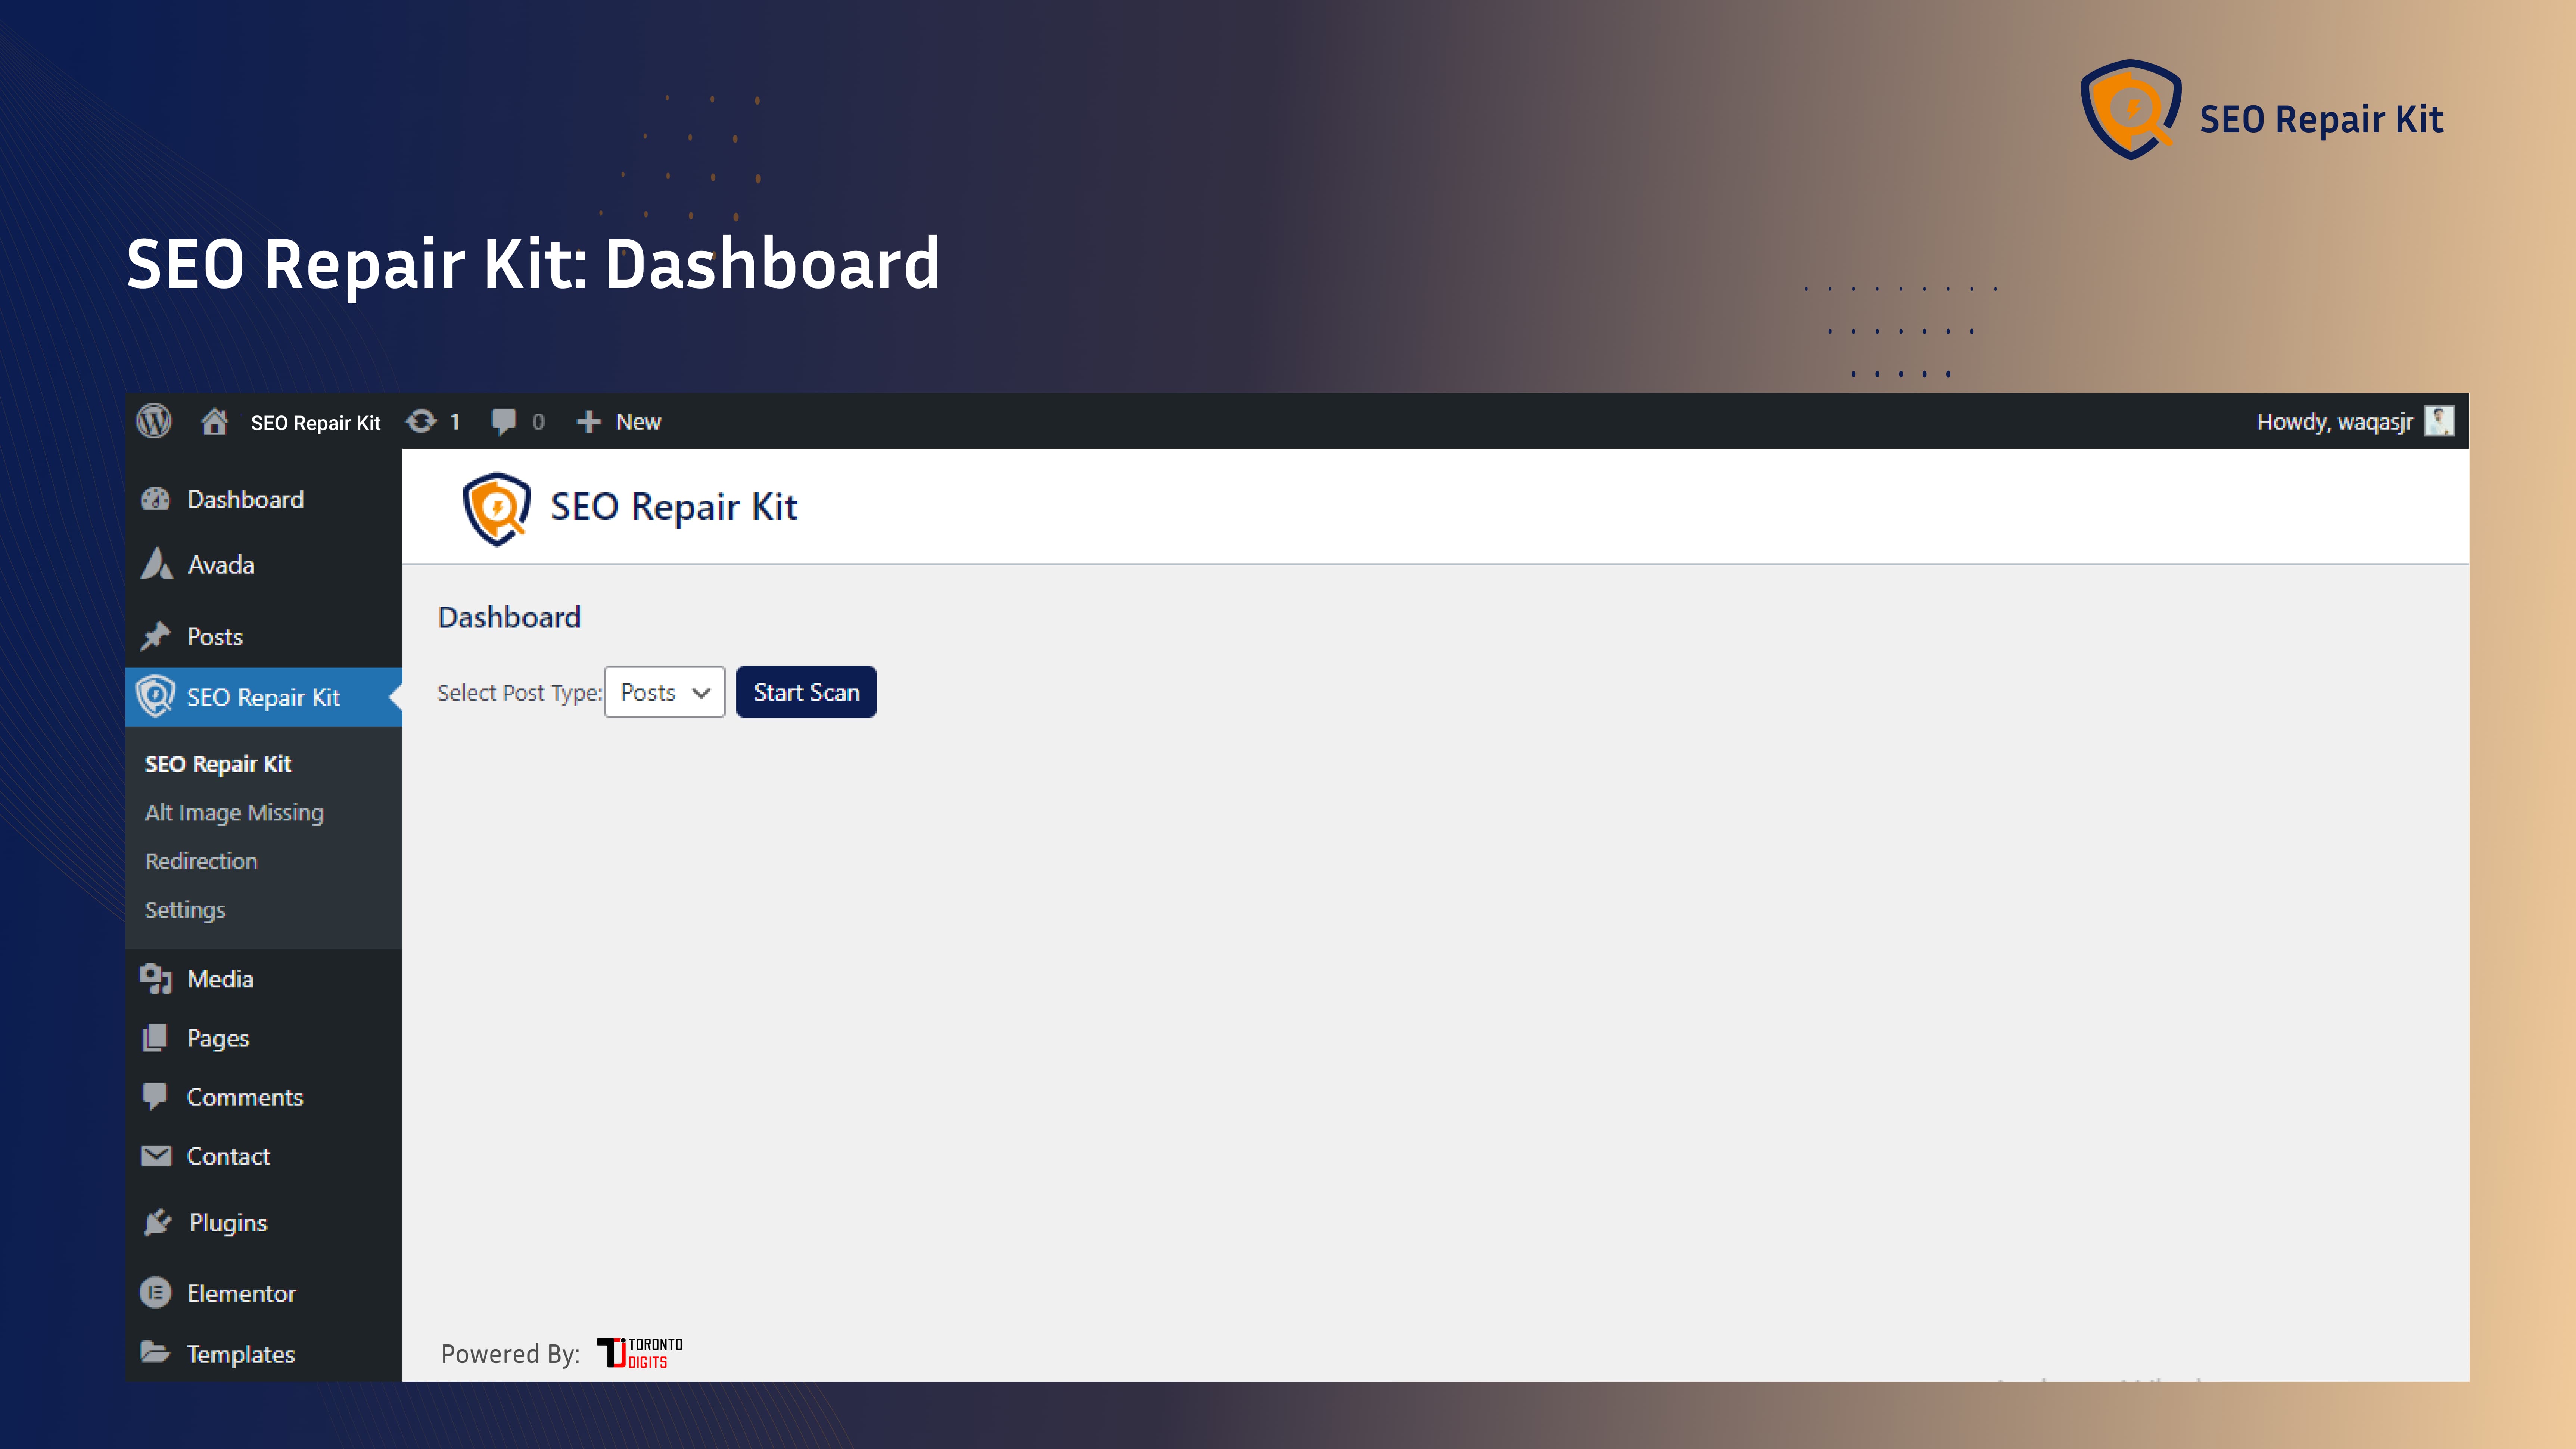Click the comments count 0 in admin bar
This screenshot has width=2576, height=1449.
[538, 422]
